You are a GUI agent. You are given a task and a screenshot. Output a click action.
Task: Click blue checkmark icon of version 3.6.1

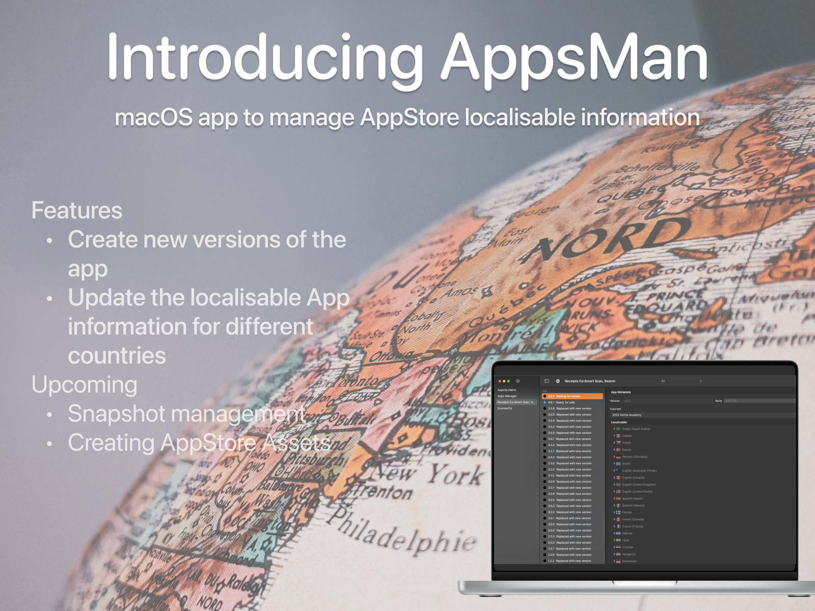point(545,402)
